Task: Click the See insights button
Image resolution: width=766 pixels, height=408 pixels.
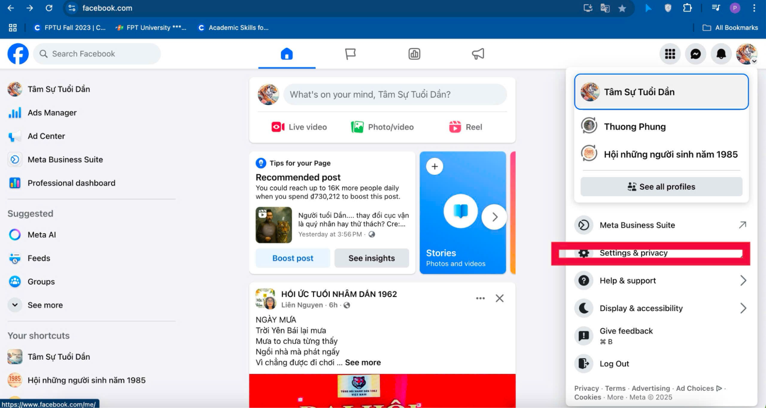Action: tap(372, 258)
